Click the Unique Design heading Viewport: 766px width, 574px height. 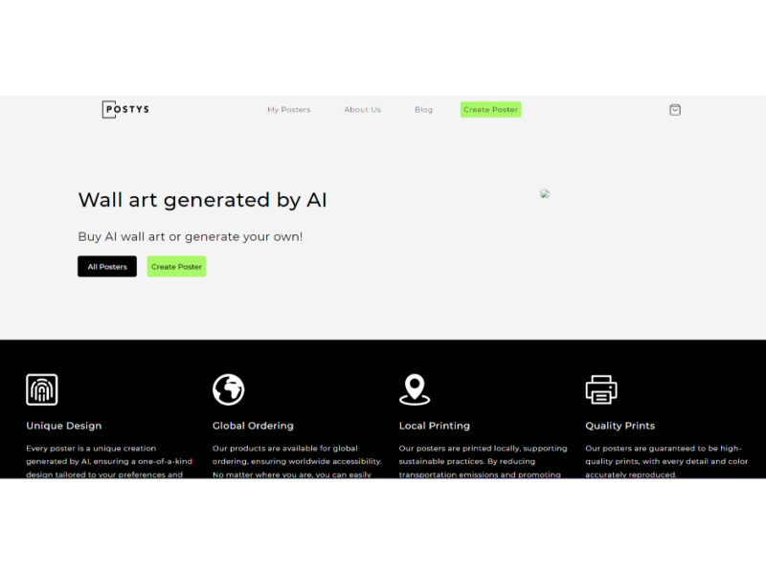(x=63, y=426)
